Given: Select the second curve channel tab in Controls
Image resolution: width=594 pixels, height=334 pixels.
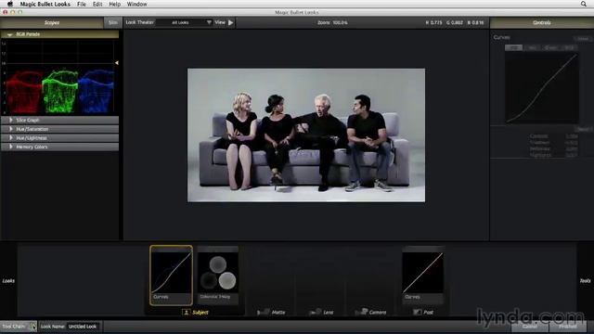Looking at the screenshot, I should [x=532, y=47].
